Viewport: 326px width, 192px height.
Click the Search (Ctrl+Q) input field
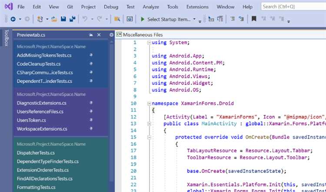pyautogui.click(x=293, y=7)
